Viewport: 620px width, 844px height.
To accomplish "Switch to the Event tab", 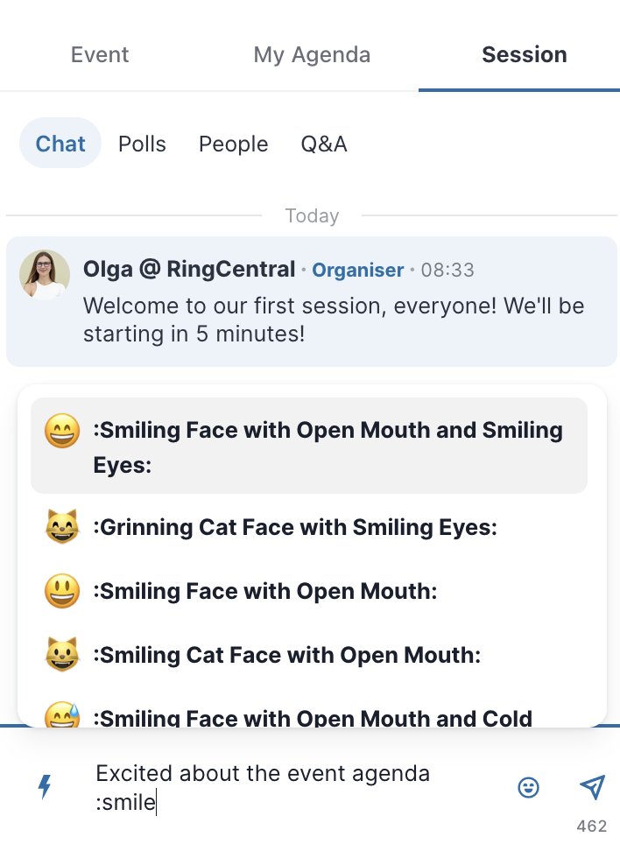I will click(x=100, y=54).
